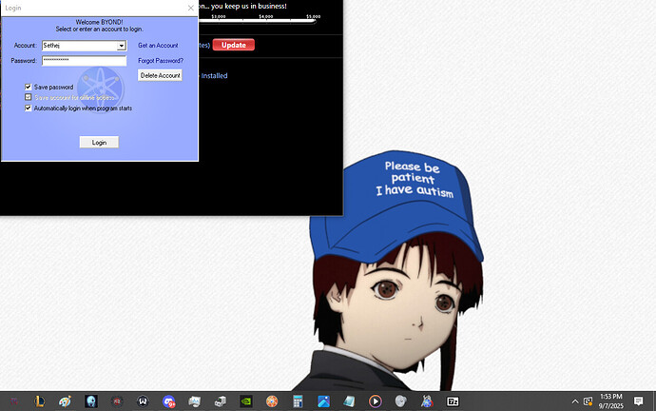The image size is (656, 411).
Task: Open the computer devices taskbar icon
Action: tap(221, 401)
